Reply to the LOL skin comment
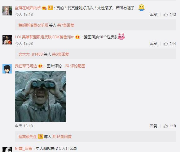 click(x=153, y=44)
